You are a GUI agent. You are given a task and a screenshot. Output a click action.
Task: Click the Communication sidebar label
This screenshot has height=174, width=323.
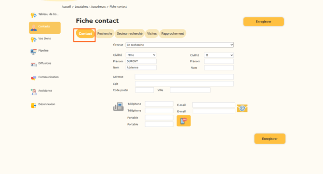(49, 77)
